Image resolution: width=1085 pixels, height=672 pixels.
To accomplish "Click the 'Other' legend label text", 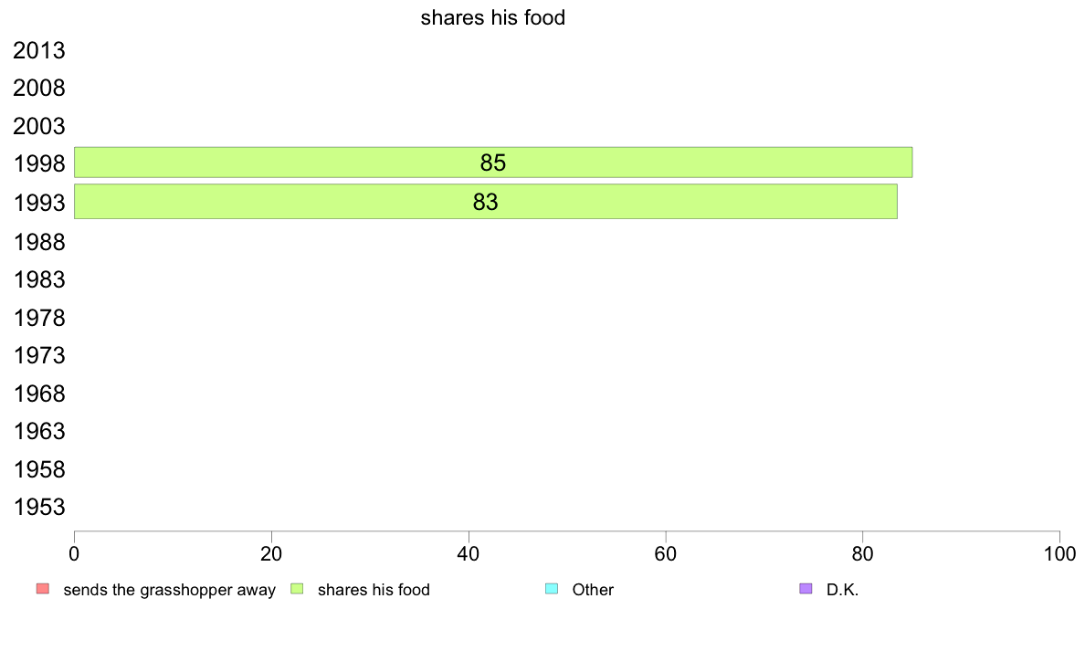I will click(593, 590).
